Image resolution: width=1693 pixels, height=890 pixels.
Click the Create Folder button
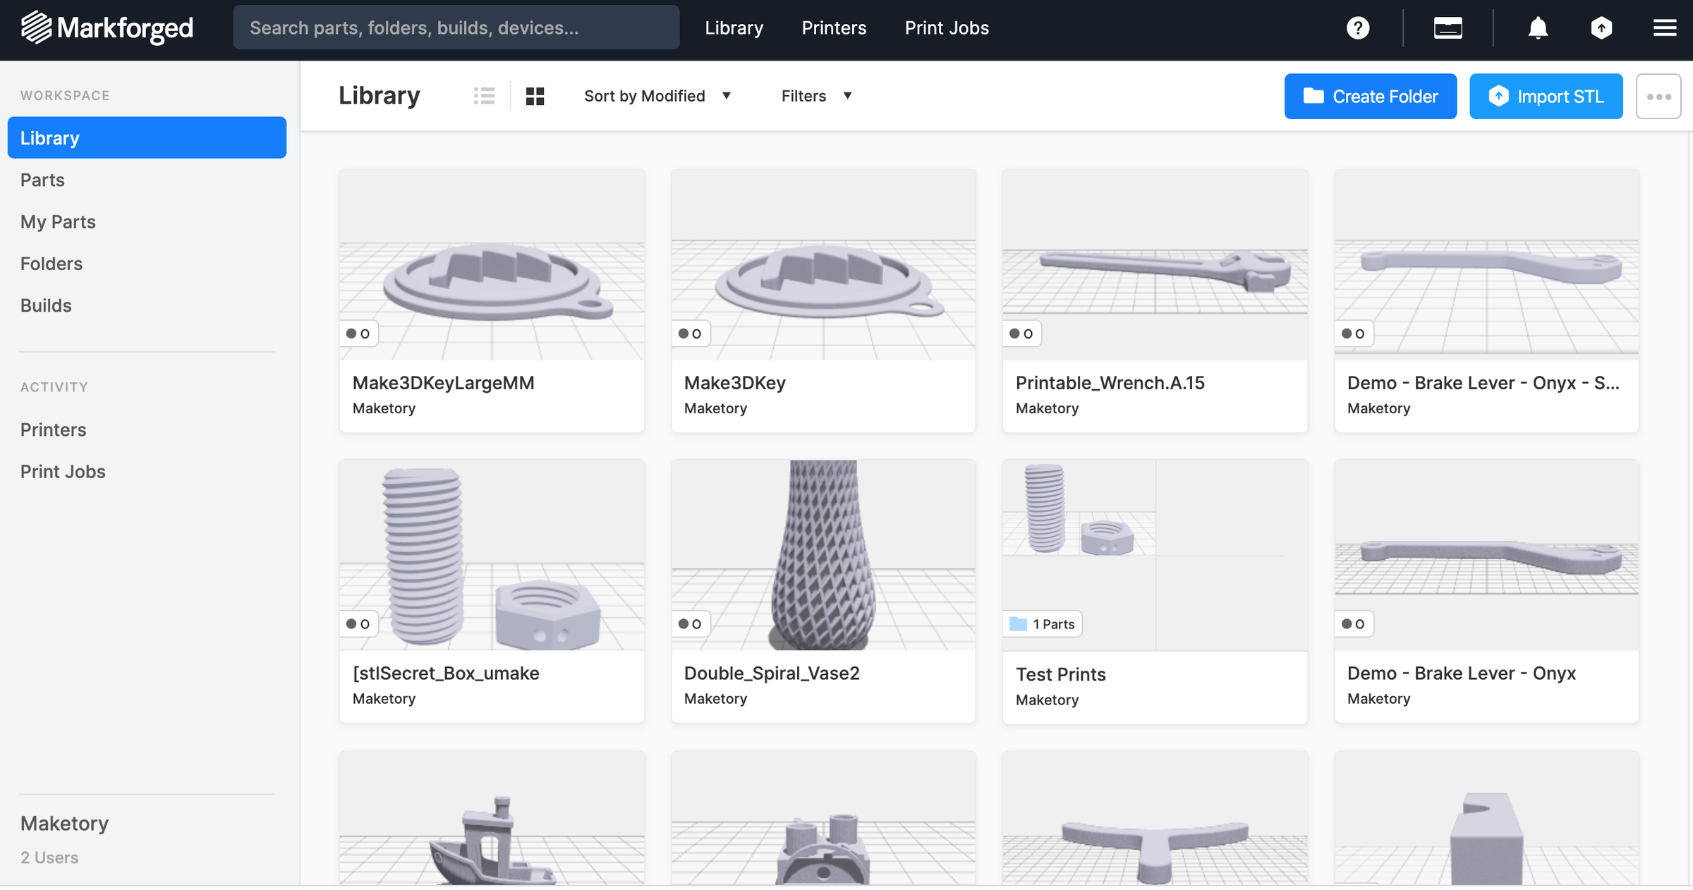pos(1370,96)
